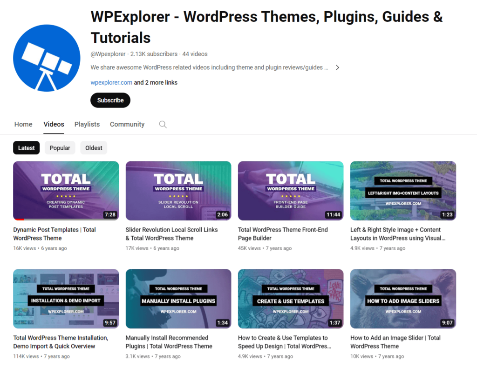Screen dimensions: 477x373
Task: Open the channel search magnifier icon
Action: [163, 124]
